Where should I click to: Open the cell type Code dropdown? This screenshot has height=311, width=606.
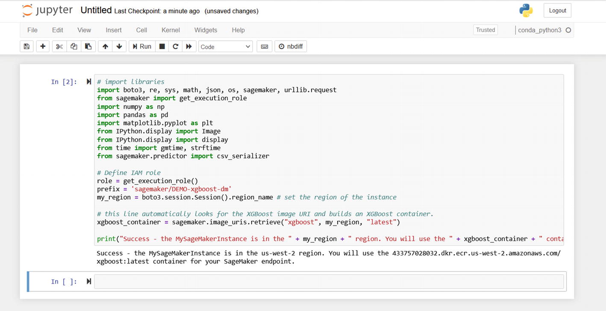pos(225,47)
